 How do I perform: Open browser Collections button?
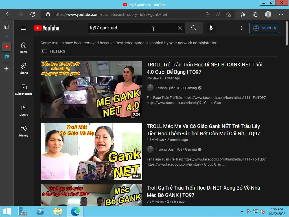click(x=255, y=14)
